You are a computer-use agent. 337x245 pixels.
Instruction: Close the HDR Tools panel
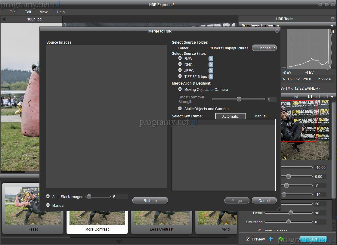tap(332, 19)
